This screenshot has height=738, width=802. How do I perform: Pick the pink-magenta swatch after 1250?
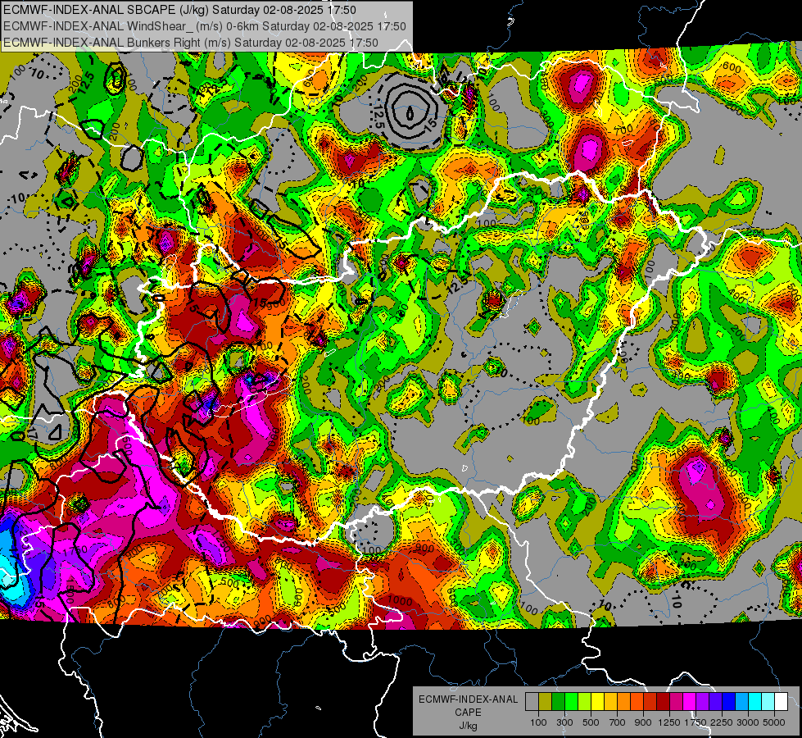click(676, 701)
